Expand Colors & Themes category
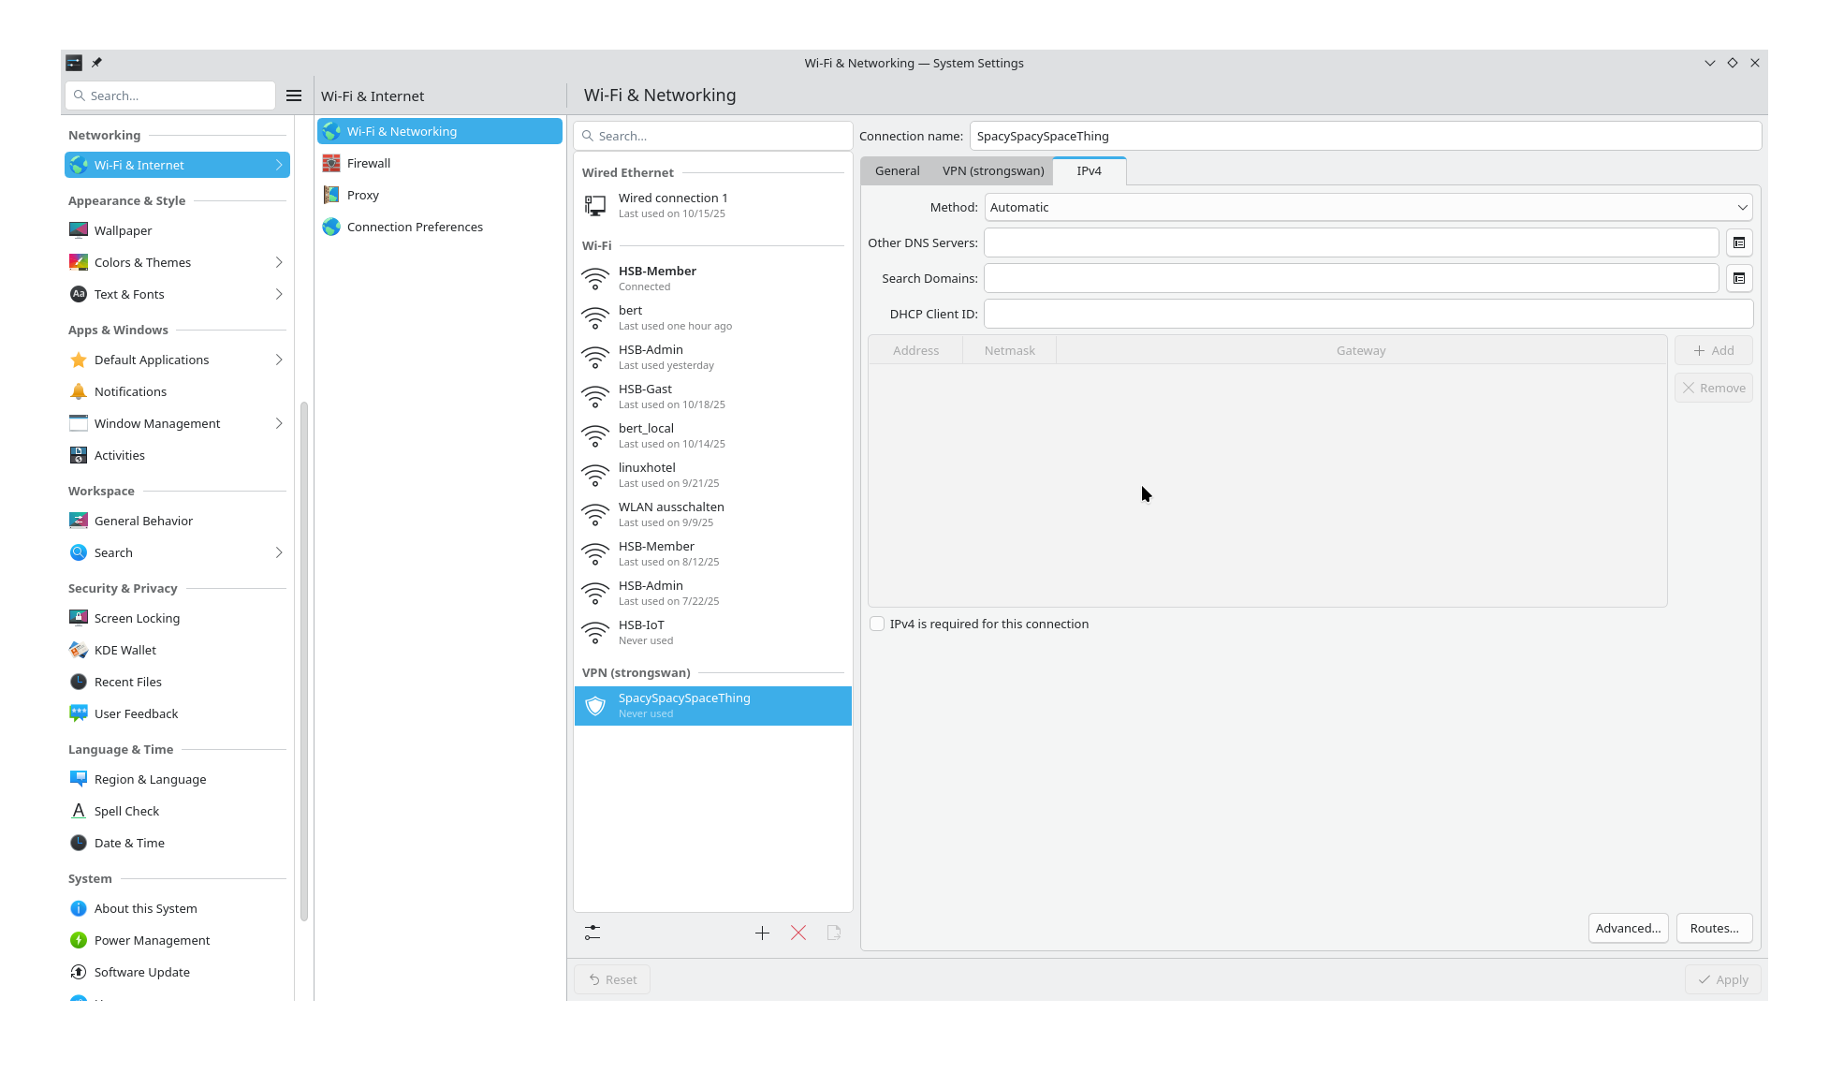This screenshot has width=1829, height=1073. (x=279, y=262)
